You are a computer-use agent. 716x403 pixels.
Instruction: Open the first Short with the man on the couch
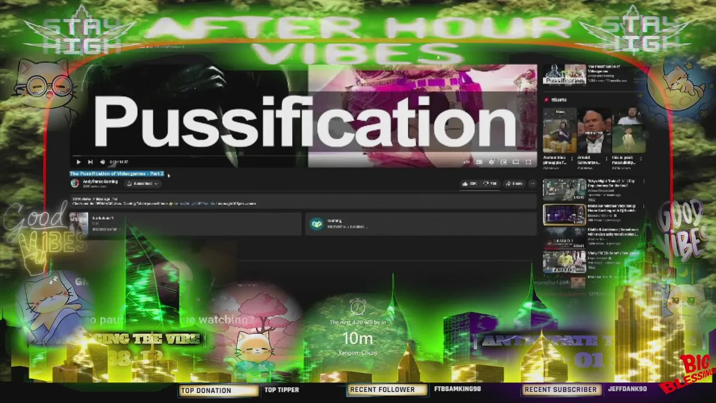[x=559, y=131]
